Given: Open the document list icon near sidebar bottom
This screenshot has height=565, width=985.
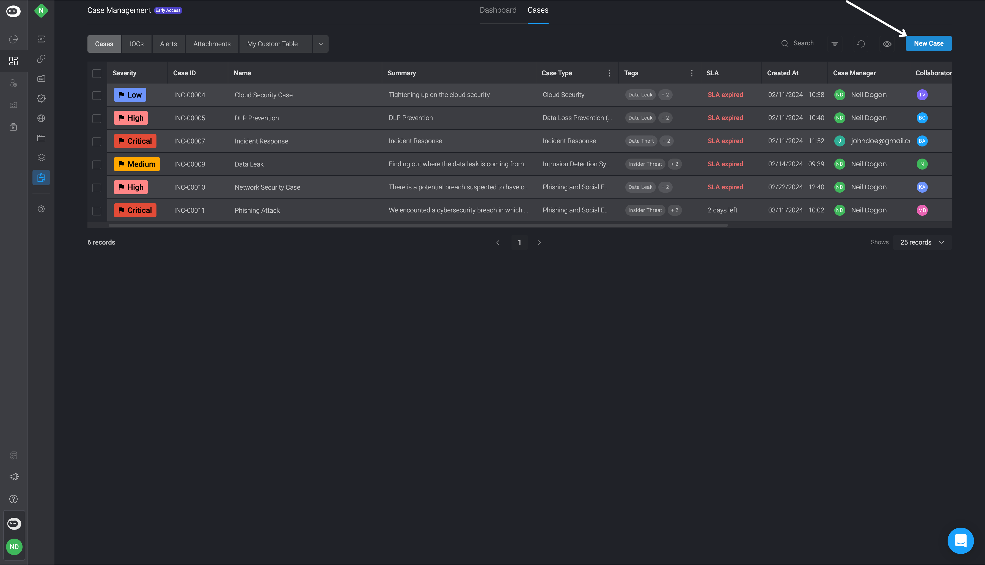Looking at the screenshot, I should (13, 456).
